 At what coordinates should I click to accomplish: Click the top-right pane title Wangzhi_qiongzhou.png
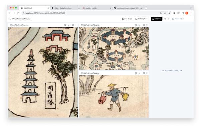pyautogui.click(x=90, y=25)
